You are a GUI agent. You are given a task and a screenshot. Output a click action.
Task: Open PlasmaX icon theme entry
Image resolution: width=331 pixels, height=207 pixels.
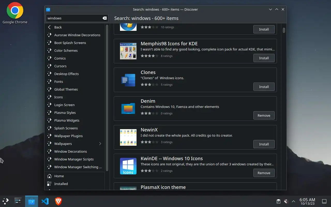point(195,186)
